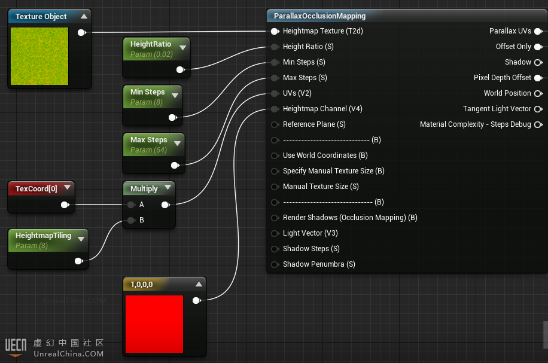This screenshot has height=363, width=548.
Task: Click the Offset Only output pin
Action: click(538, 47)
